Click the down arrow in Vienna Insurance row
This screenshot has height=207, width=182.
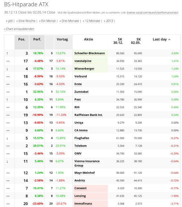7,162
